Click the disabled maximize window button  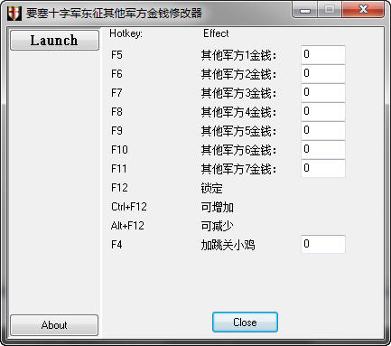coord(330,10)
